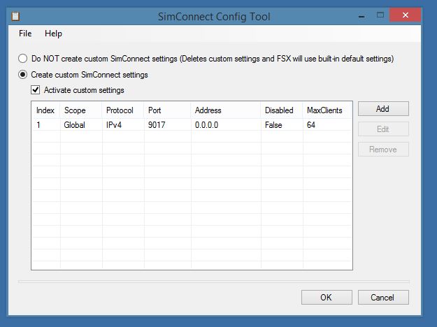
Task: Click the Disabled column header
Action: (x=282, y=110)
